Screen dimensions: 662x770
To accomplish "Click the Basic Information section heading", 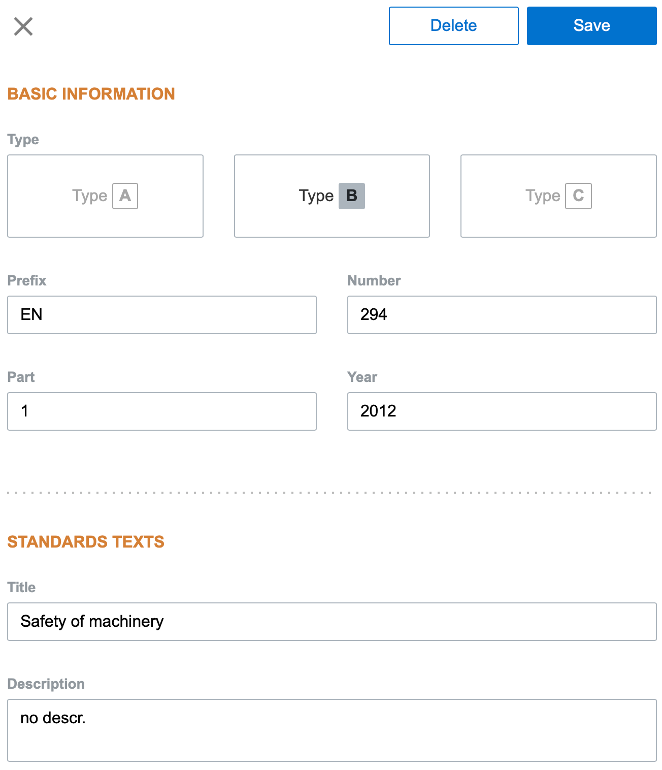I will pyautogui.click(x=91, y=94).
